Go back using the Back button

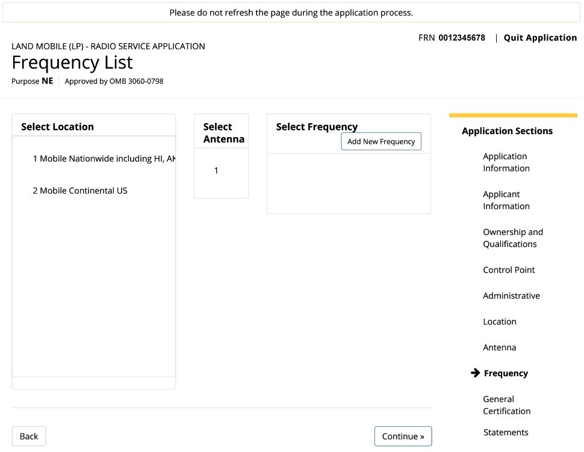click(x=29, y=436)
